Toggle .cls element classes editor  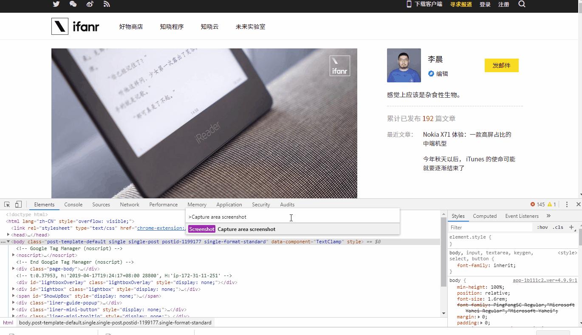point(558,227)
